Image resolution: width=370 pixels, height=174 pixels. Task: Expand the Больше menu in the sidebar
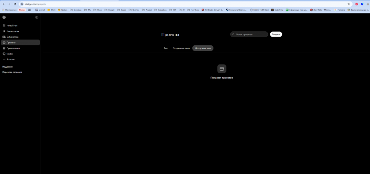(x=20, y=59)
